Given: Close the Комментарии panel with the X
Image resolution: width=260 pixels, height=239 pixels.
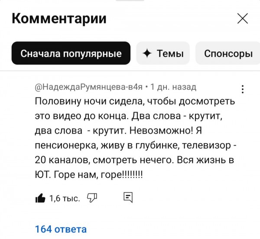Looking at the screenshot, I should tap(243, 19).
